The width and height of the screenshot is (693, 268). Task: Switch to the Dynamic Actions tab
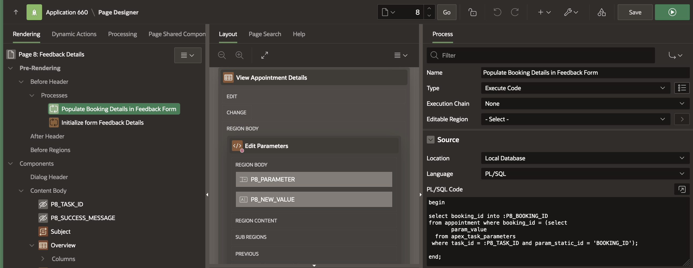[74, 34]
